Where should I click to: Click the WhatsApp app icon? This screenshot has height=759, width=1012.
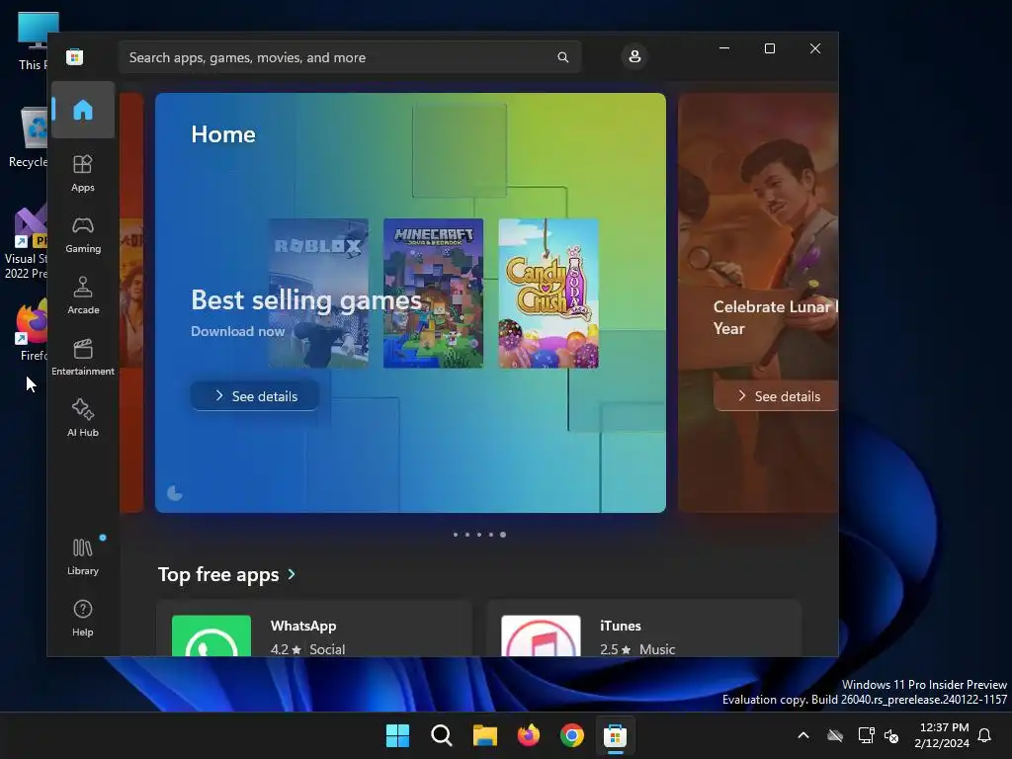coord(211,635)
